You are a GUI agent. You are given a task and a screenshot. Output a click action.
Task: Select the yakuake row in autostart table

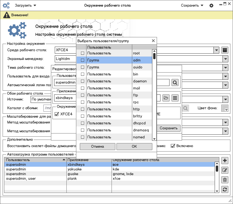click(73, 169)
